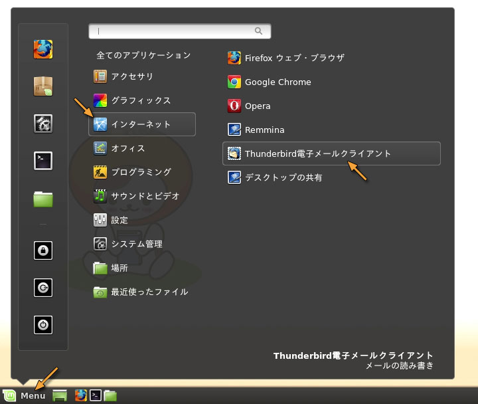Launch Google Chrome from the application list

coord(278,82)
